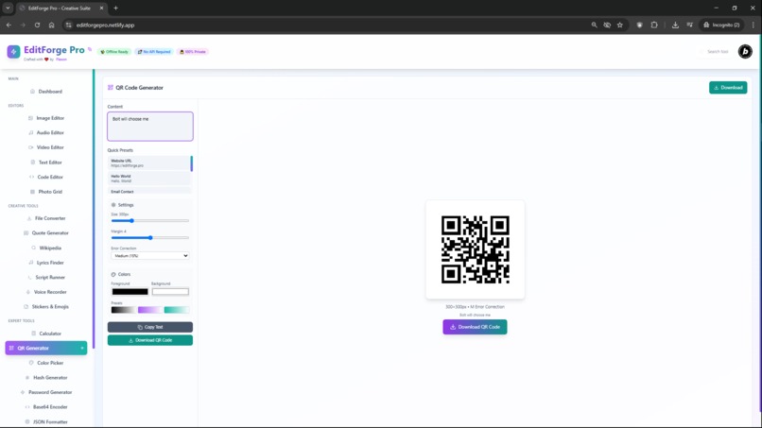Click the Copy Text button
Image resolution: width=762 pixels, height=428 pixels.
pyautogui.click(x=150, y=327)
